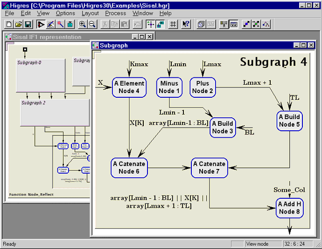Select the A Element Node 4 box
The width and height of the screenshot is (322, 249).
click(x=129, y=87)
